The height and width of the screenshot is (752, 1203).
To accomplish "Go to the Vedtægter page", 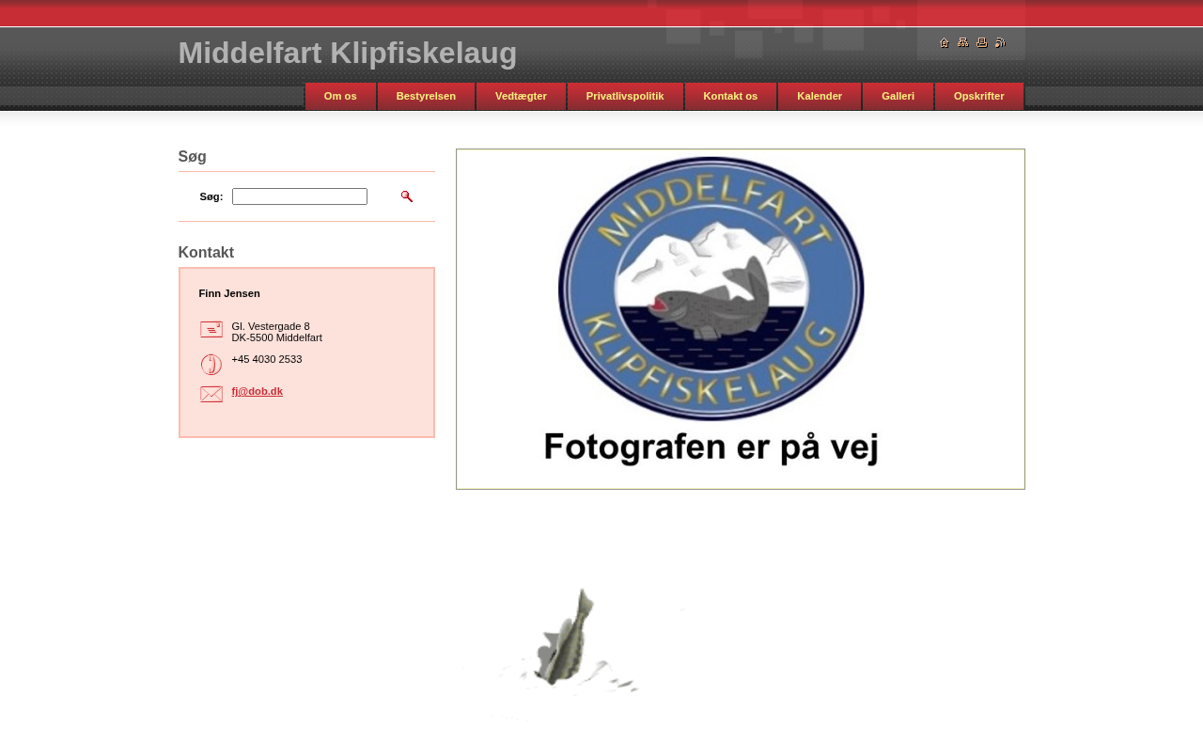I will (521, 96).
